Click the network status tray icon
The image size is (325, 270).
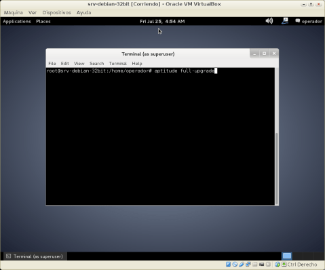coord(285,21)
